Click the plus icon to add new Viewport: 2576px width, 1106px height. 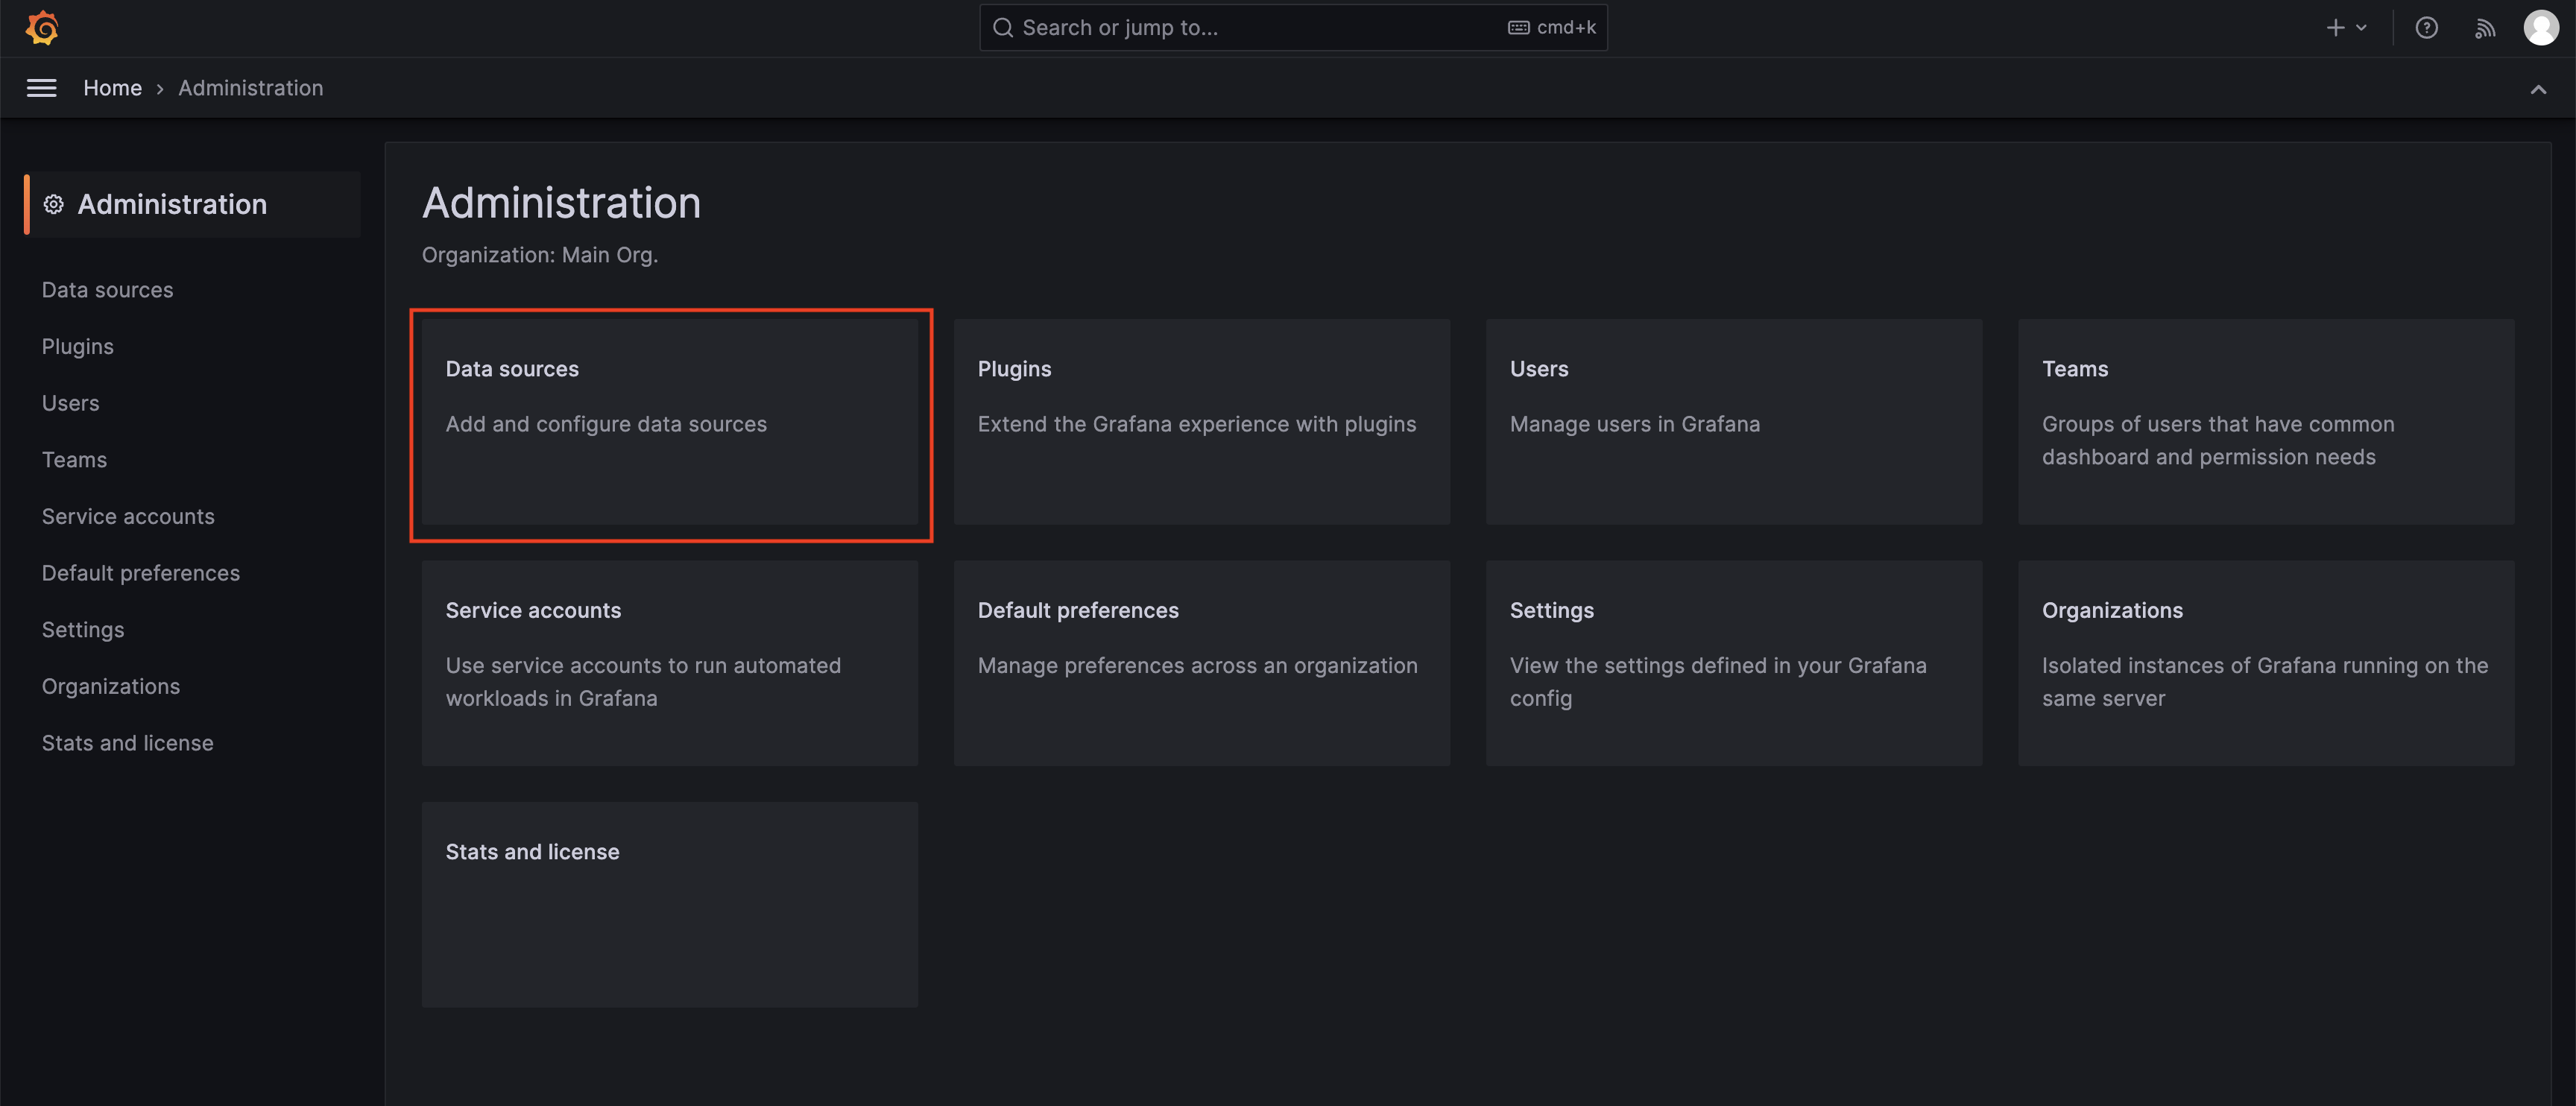click(x=2335, y=28)
